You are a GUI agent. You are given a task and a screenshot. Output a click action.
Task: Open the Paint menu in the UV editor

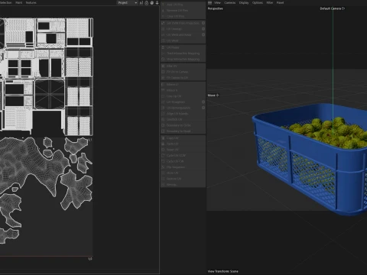tap(19, 2)
